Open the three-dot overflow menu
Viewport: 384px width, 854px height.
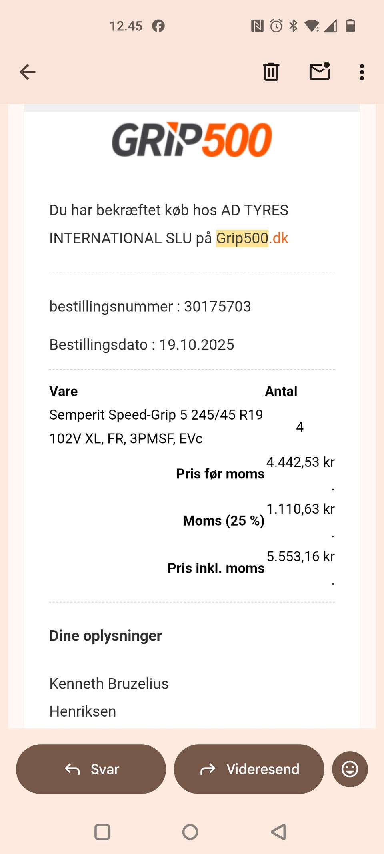coord(362,72)
